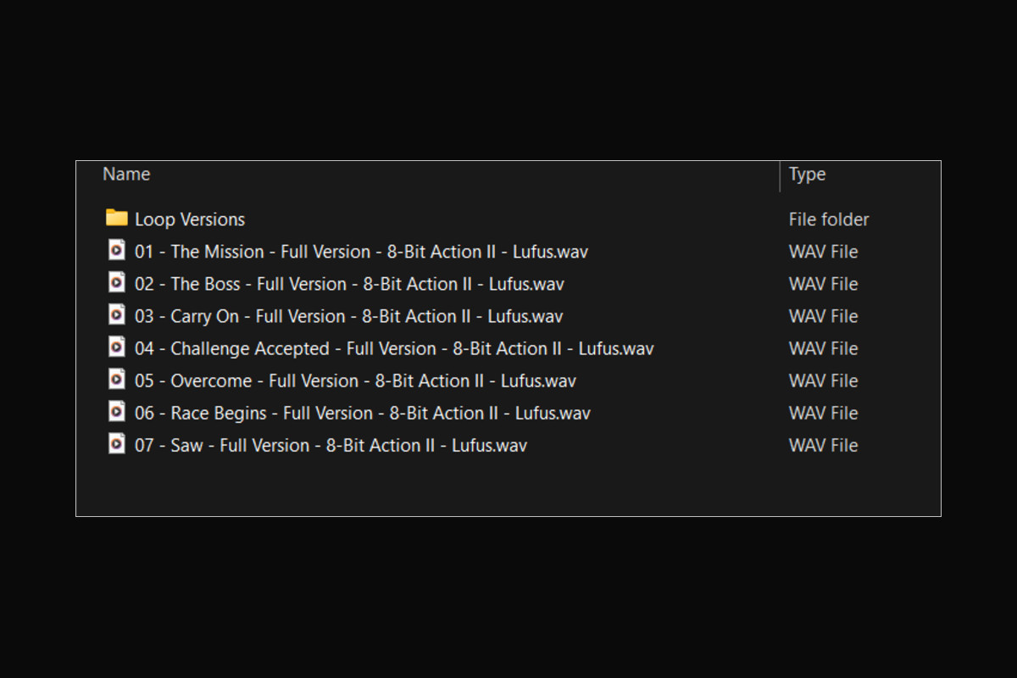
Task: Click the File folder type of Loop Versions
Action: [829, 220]
